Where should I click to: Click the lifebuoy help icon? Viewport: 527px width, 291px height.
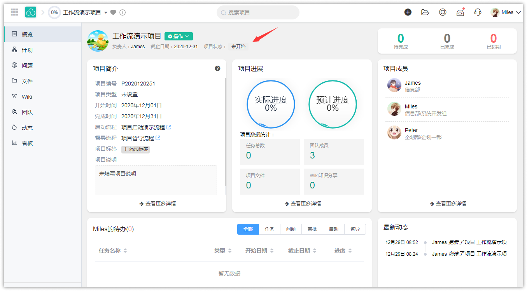coord(443,12)
